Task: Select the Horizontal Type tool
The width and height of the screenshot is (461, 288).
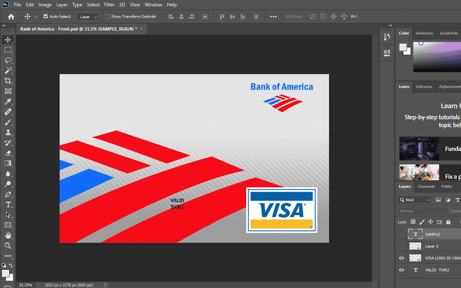Action: coord(8,205)
